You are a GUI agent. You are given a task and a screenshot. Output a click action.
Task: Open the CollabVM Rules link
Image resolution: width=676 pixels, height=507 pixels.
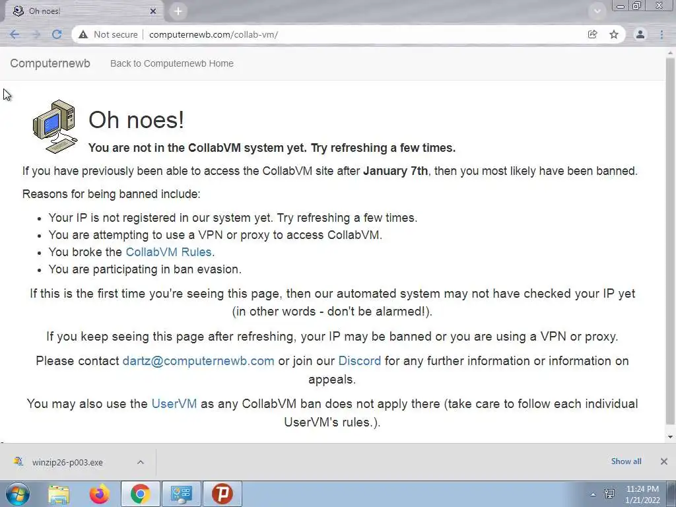[168, 252]
